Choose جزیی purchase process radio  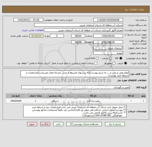pyautogui.click(x=125, y=63)
